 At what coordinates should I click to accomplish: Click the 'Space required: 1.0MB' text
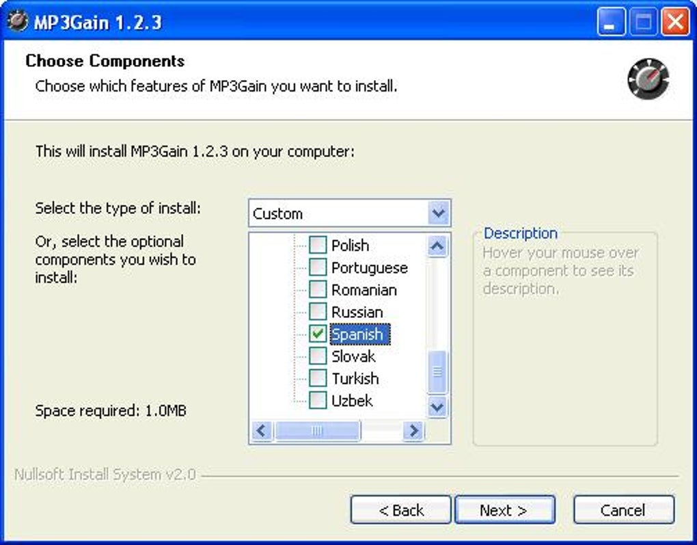tap(111, 410)
